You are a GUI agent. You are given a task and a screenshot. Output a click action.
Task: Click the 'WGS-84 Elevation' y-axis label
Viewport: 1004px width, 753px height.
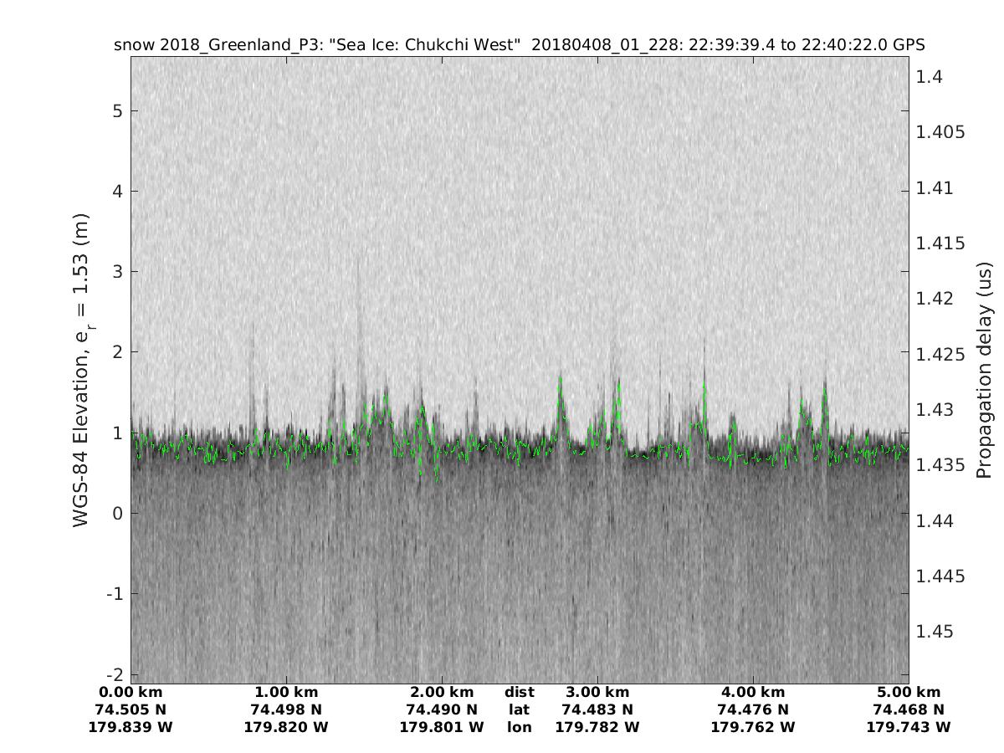click(x=81, y=369)
